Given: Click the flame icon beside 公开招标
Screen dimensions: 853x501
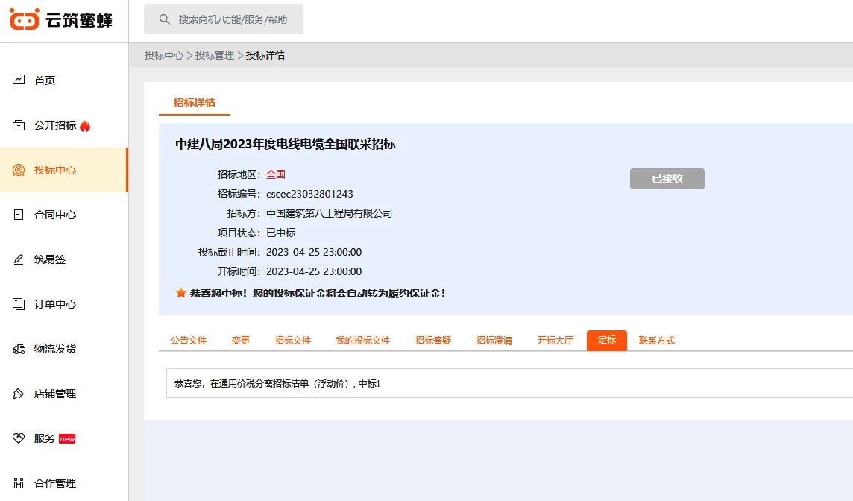Looking at the screenshot, I should [85, 126].
